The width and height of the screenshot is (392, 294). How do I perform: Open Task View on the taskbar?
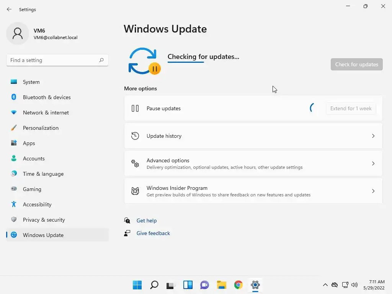171,285
